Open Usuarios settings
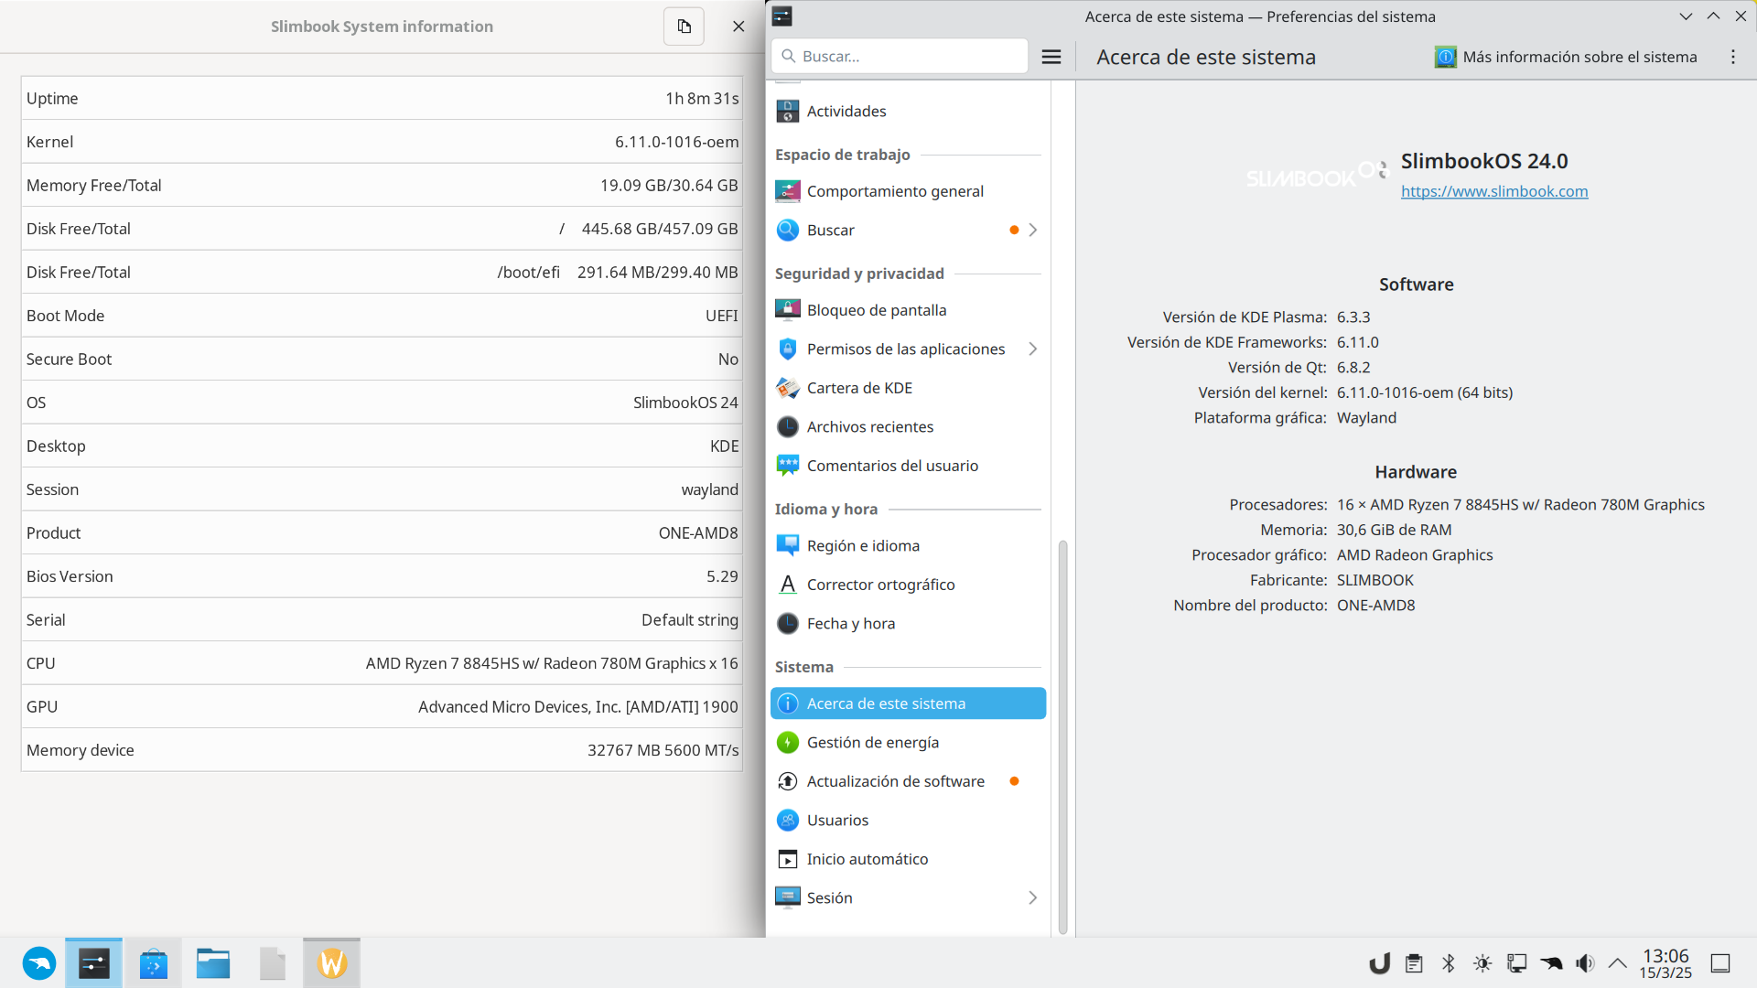 pos(908,821)
